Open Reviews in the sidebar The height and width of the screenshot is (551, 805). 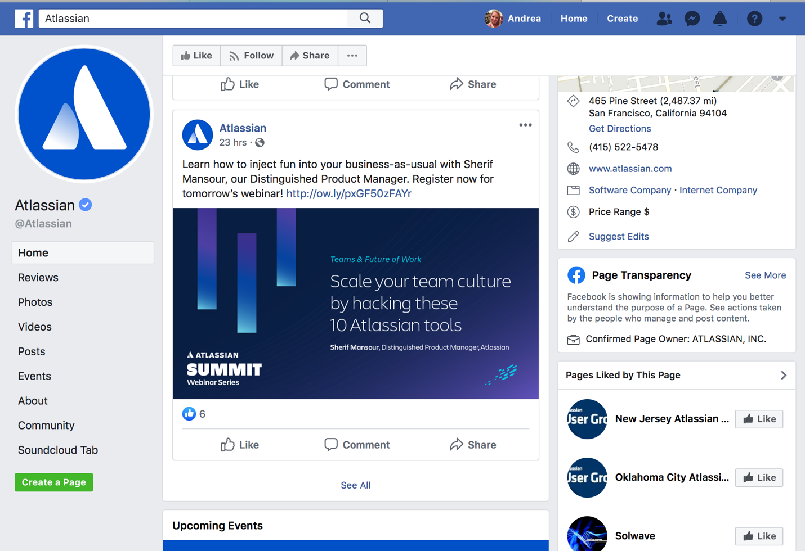tap(38, 278)
